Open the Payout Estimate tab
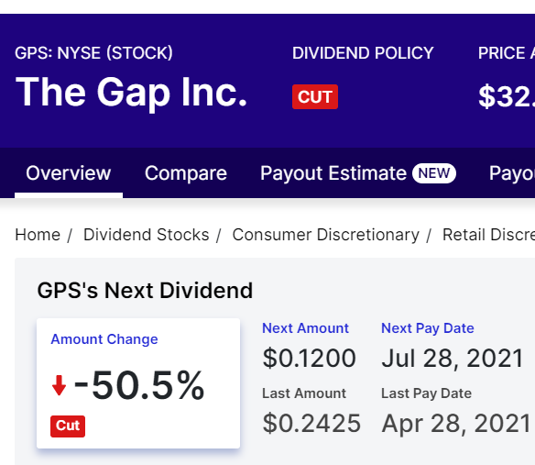 tap(333, 173)
